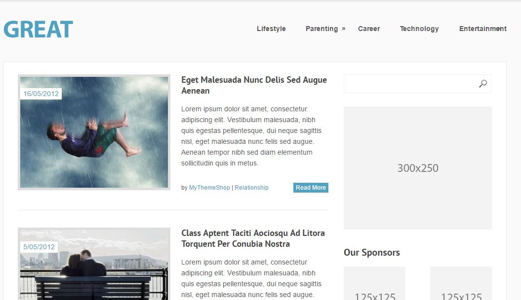Open post title Eget Malesuada Nunc Delis
Screen dimensions: 521x300
pos(254,85)
